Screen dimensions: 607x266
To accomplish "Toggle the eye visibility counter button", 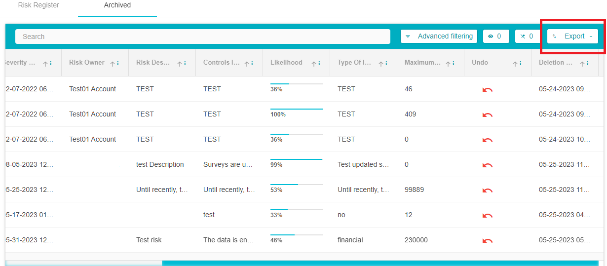I will pos(495,37).
